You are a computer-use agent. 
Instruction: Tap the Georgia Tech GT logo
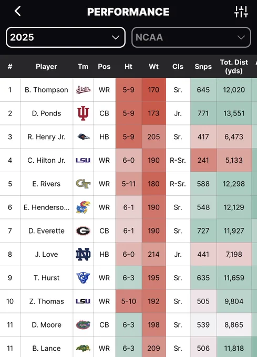tap(83, 184)
